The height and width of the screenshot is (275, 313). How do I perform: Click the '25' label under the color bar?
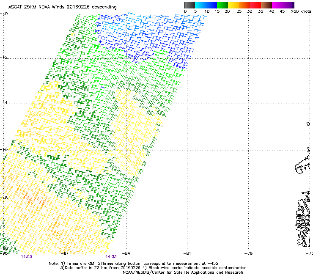239,11
